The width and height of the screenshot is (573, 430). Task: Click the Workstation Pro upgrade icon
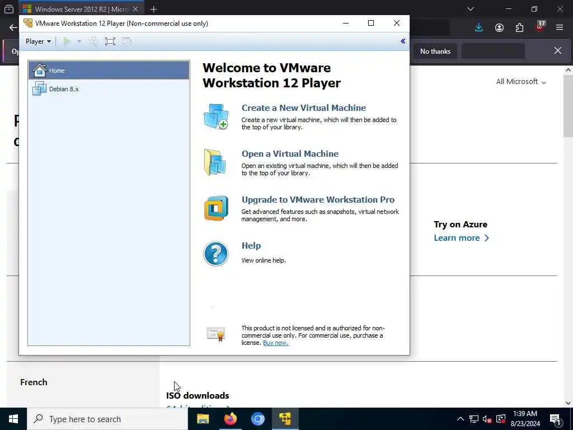[216, 208]
